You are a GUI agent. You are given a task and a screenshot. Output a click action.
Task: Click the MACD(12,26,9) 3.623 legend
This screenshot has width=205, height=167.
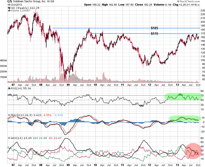pos(26,115)
